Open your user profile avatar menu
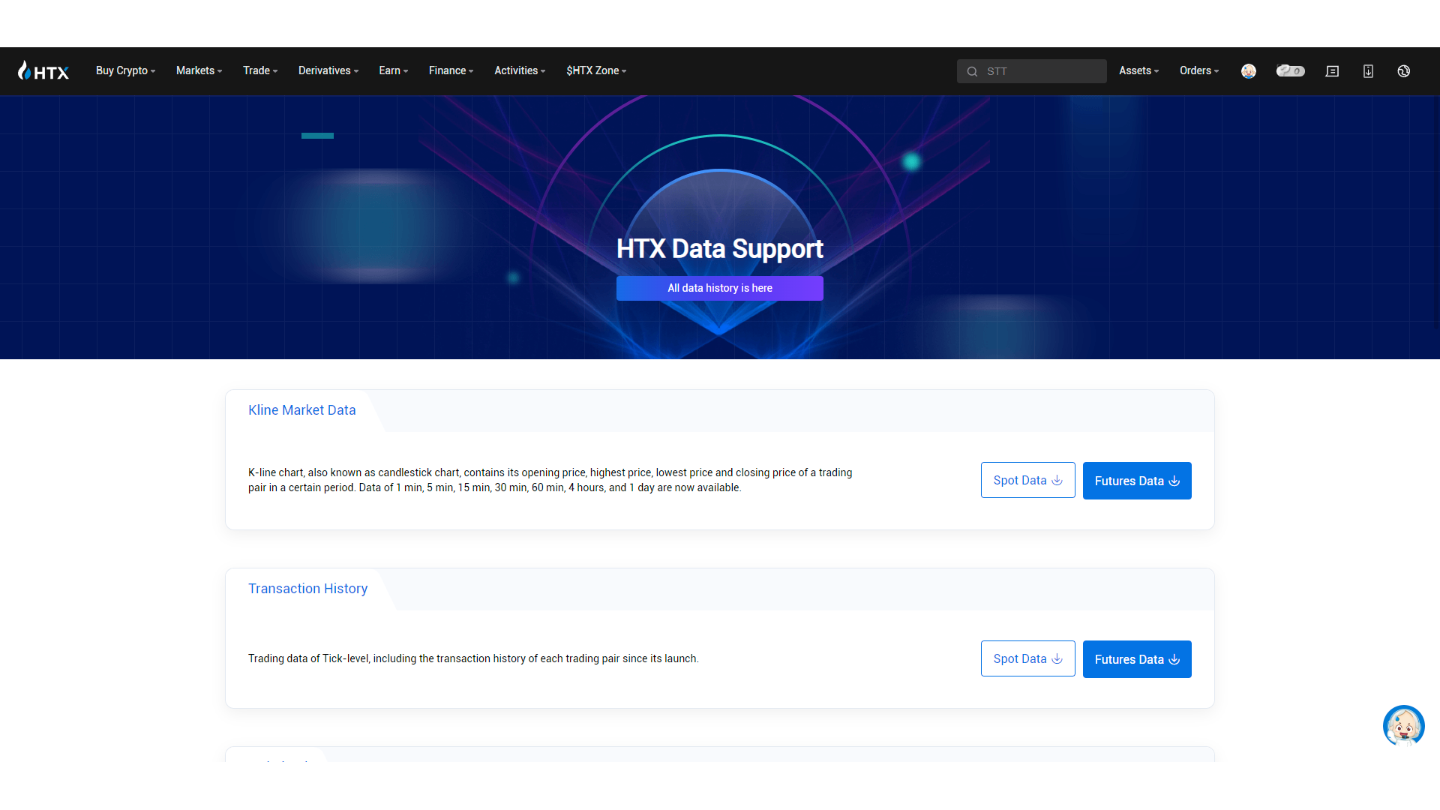Image resolution: width=1440 pixels, height=810 pixels. pyautogui.click(x=1249, y=70)
